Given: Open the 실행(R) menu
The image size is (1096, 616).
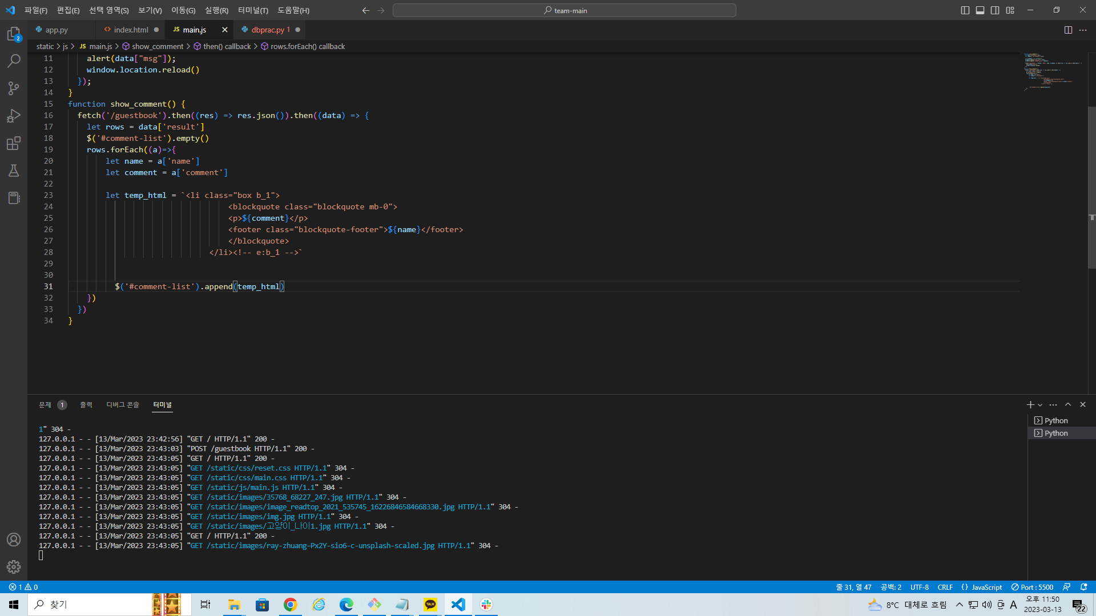Looking at the screenshot, I should click(x=216, y=10).
